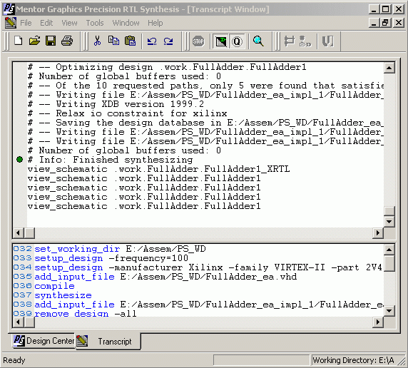Click the grayed icon after the hierarchy icon

point(327,41)
